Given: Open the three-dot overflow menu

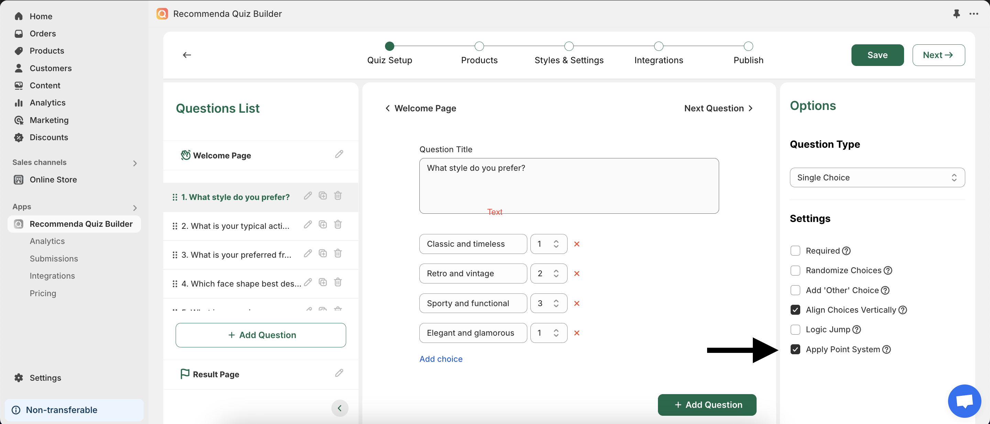Looking at the screenshot, I should [x=975, y=14].
